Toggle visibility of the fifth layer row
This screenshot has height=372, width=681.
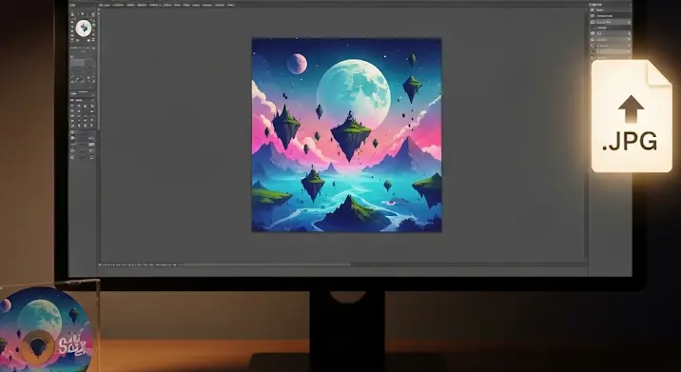pos(593,33)
